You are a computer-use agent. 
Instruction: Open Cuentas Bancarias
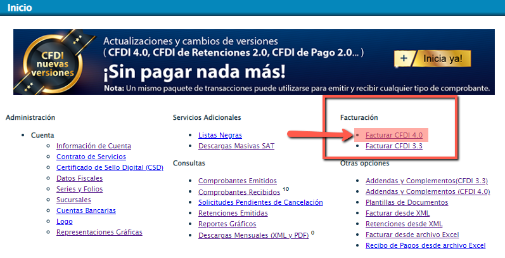click(86, 210)
